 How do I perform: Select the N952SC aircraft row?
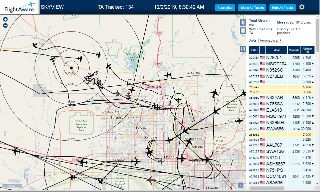tap(281, 70)
